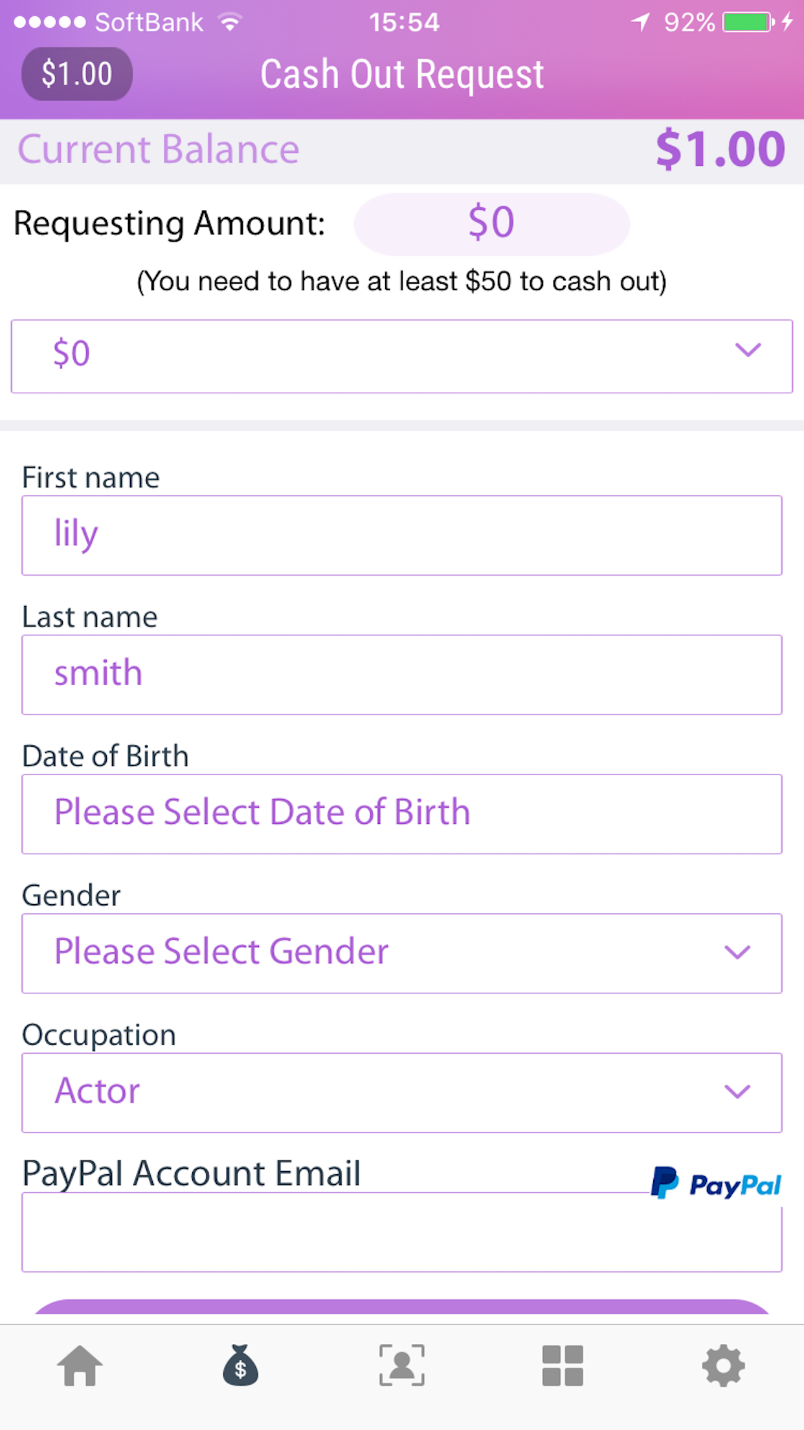Tap the PayPal logo
The width and height of the screenshot is (804, 1430).
click(716, 1184)
